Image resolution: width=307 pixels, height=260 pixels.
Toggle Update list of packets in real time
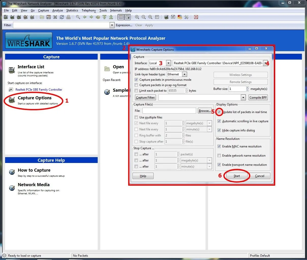[219, 112]
